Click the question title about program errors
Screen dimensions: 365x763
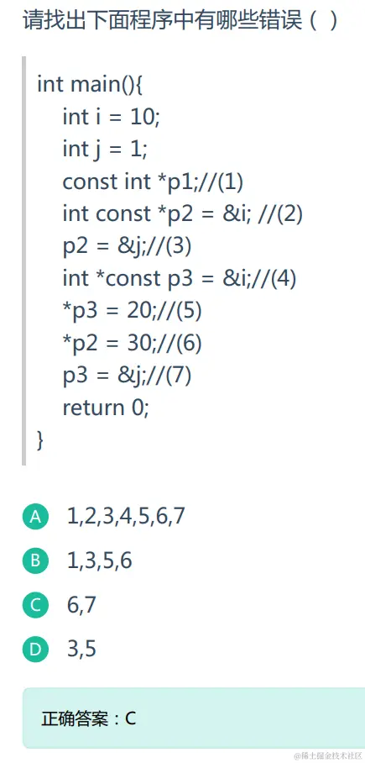click(180, 21)
